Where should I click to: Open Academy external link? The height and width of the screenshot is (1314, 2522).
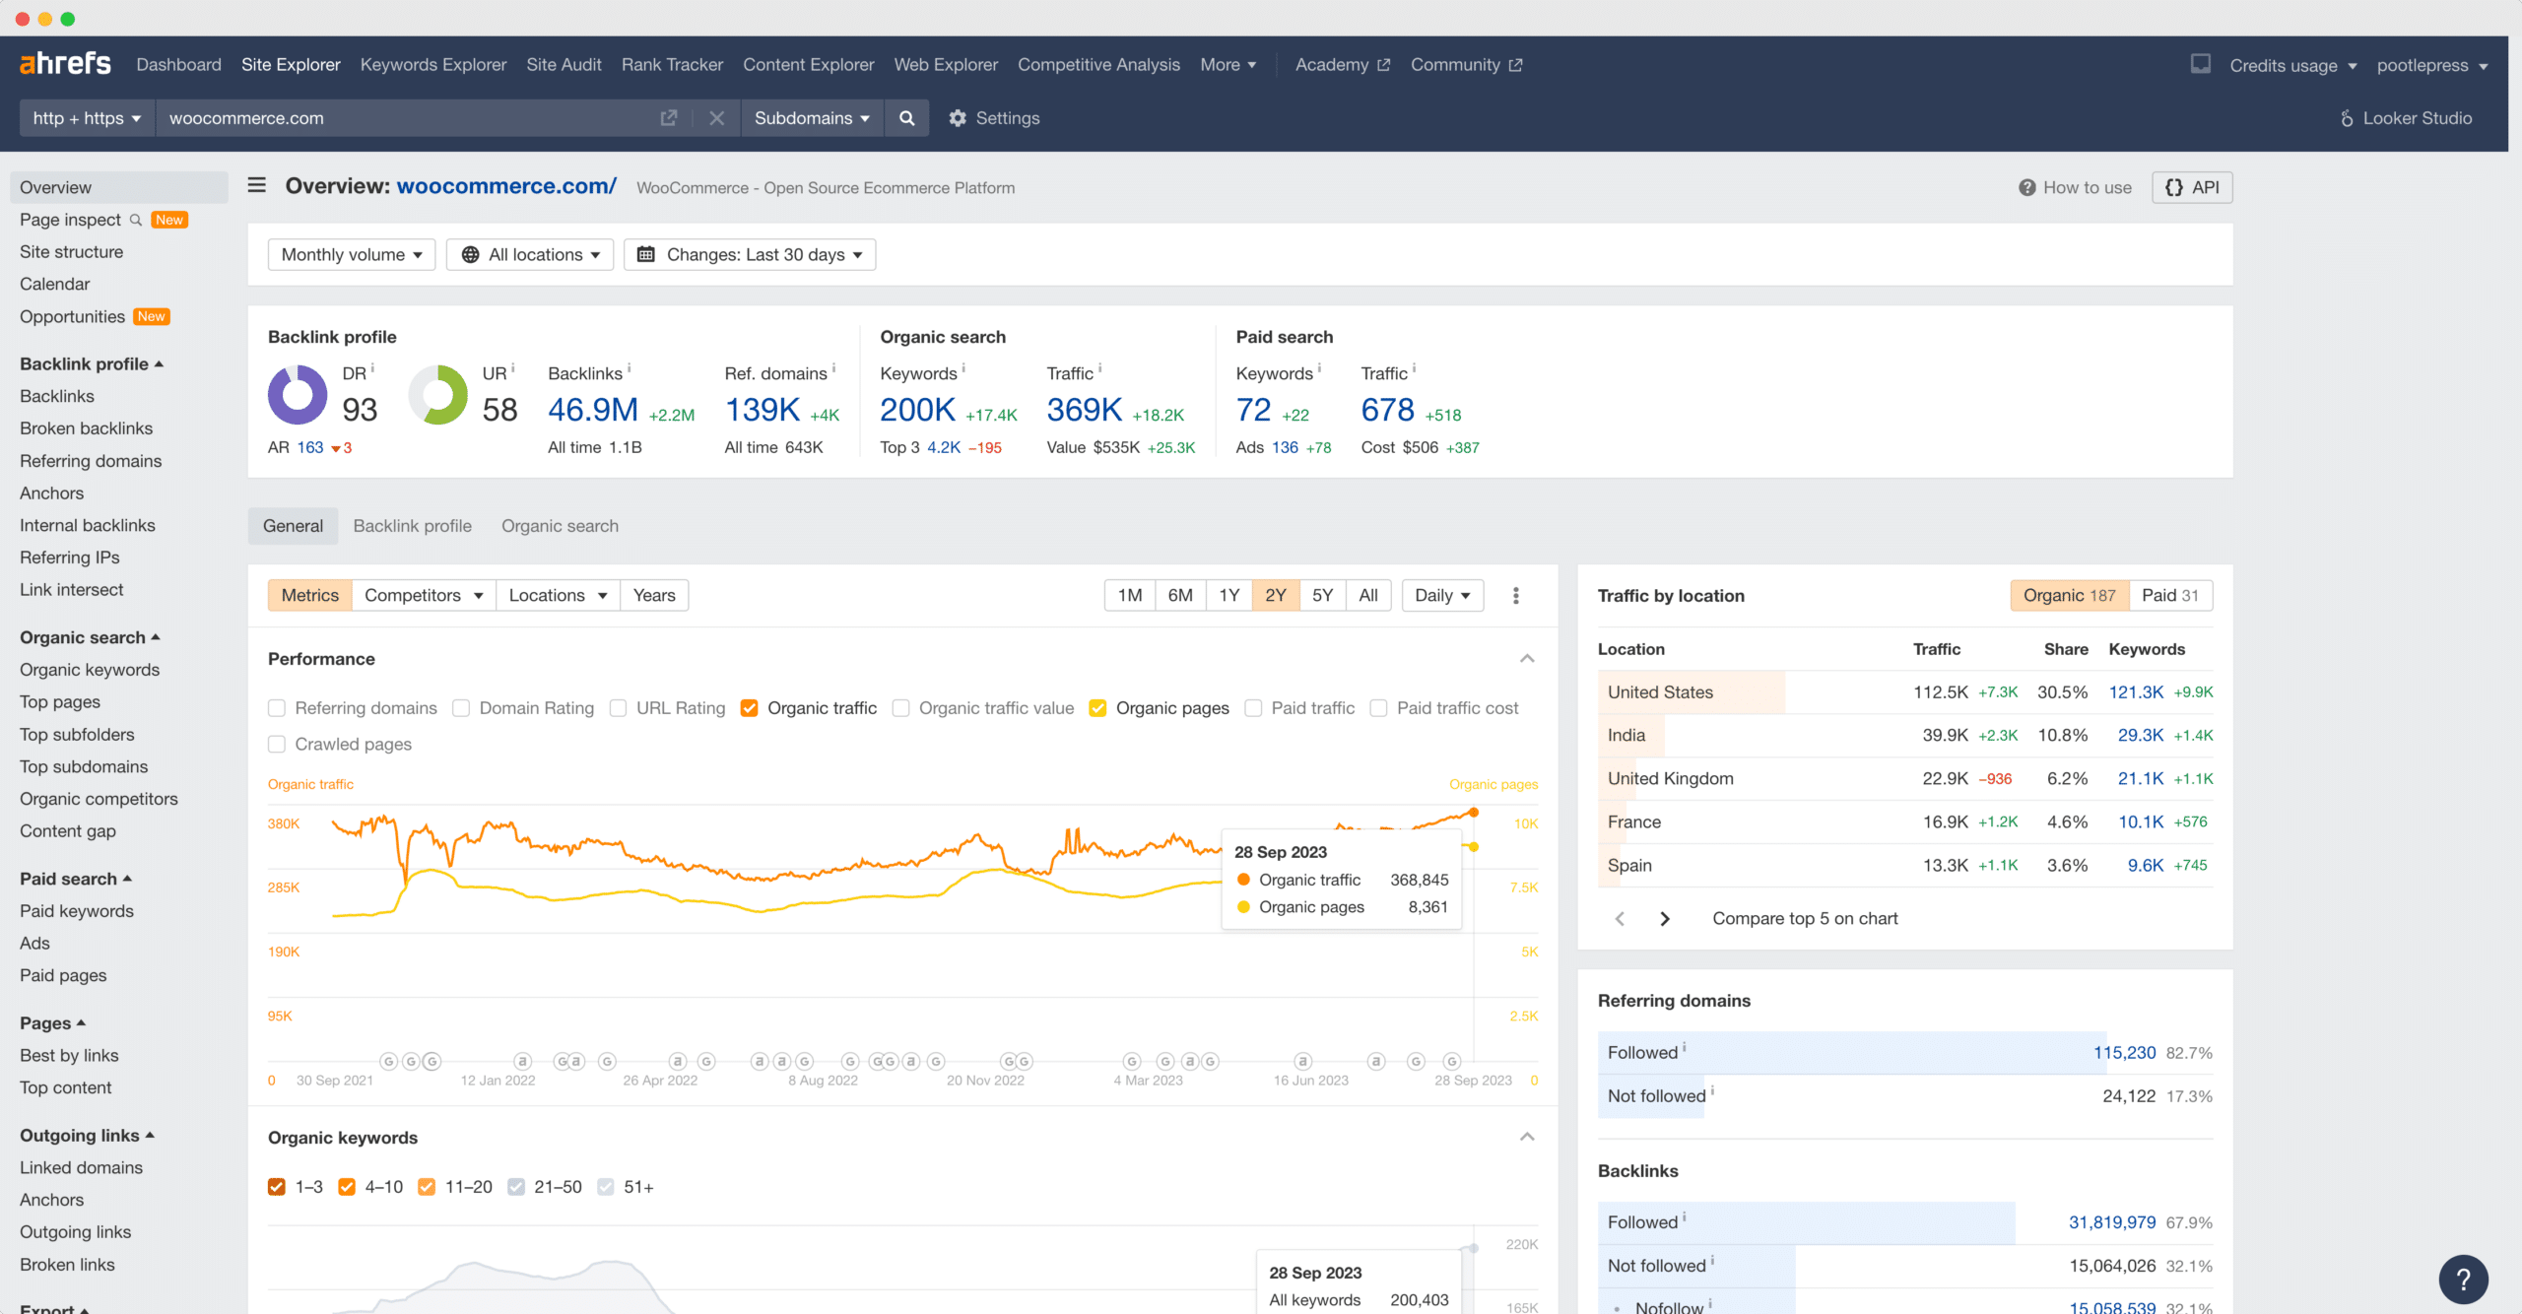coord(1343,64)
